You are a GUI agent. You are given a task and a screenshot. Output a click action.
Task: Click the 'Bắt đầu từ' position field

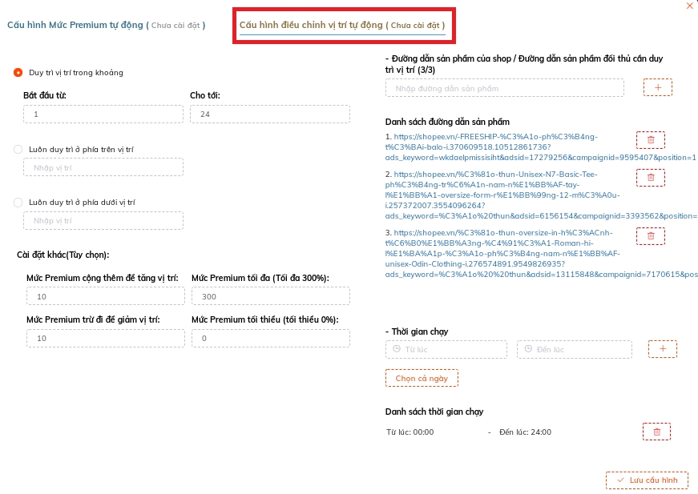[103, 115]
